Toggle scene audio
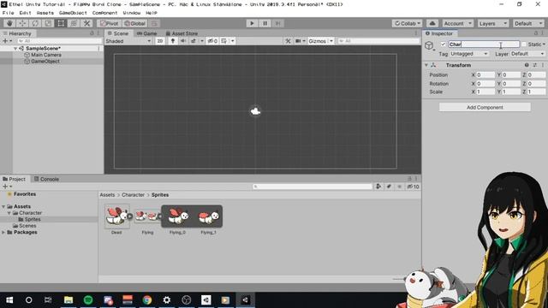Viewport: 548px width, 308px height. [182, 41]
